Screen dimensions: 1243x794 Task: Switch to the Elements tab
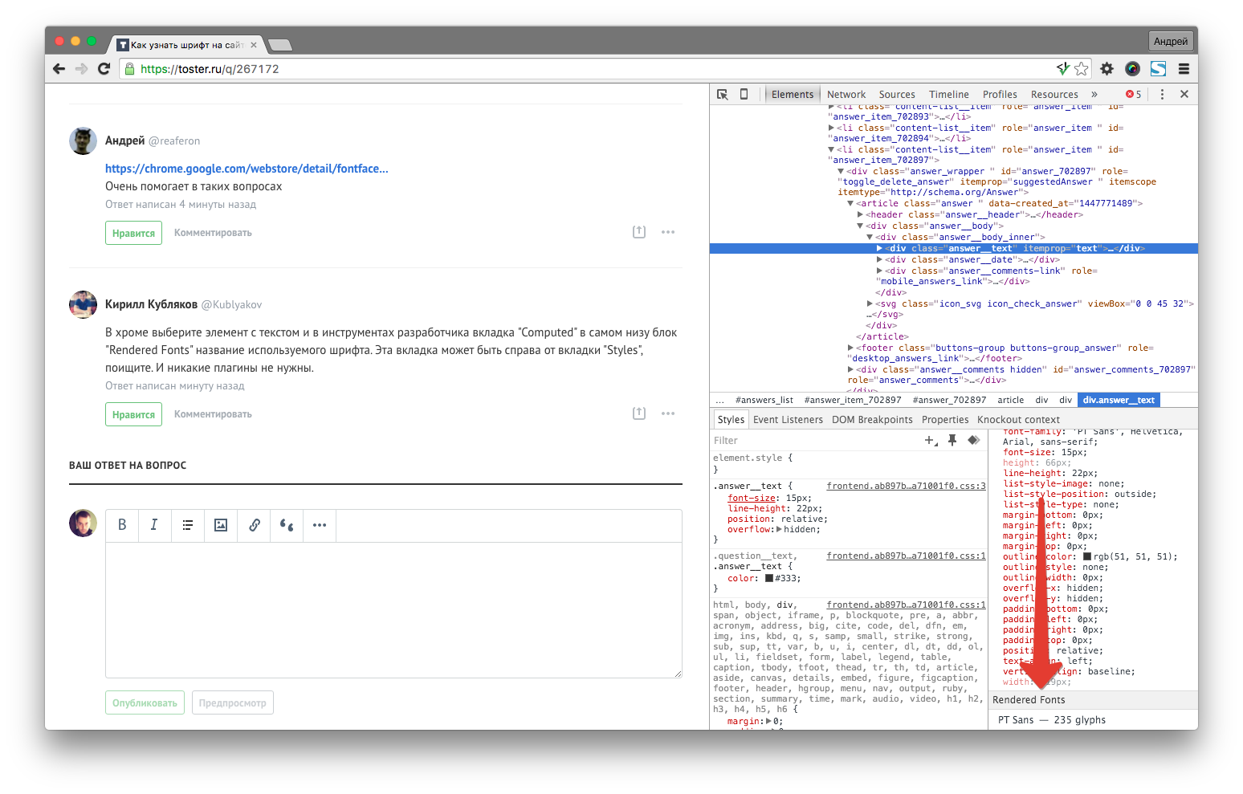(x=793, y=94)
